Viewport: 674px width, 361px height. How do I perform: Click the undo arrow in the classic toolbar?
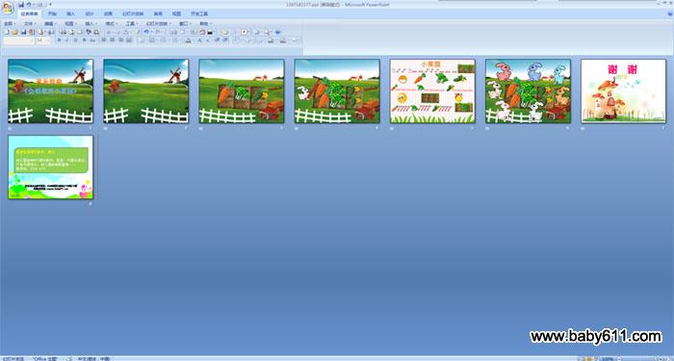(146, 32)
